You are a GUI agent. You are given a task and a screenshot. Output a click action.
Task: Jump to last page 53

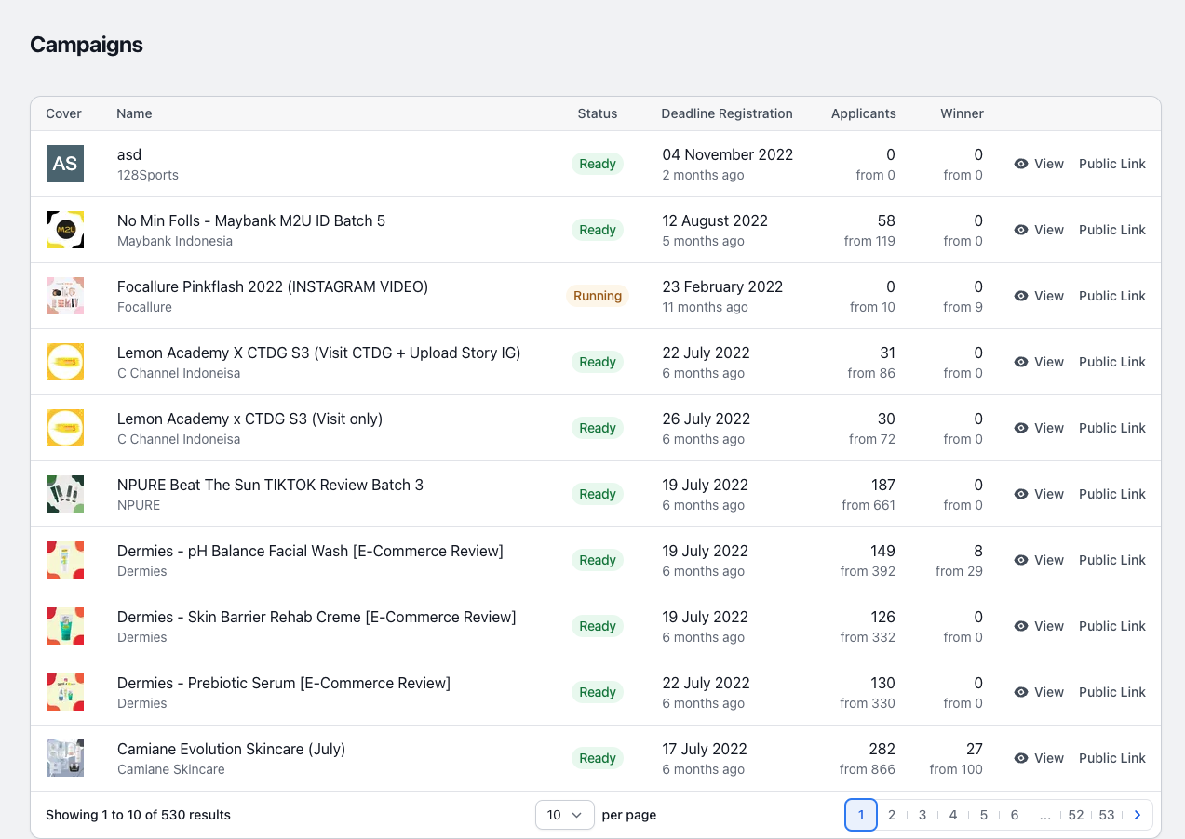(1107, 815)
